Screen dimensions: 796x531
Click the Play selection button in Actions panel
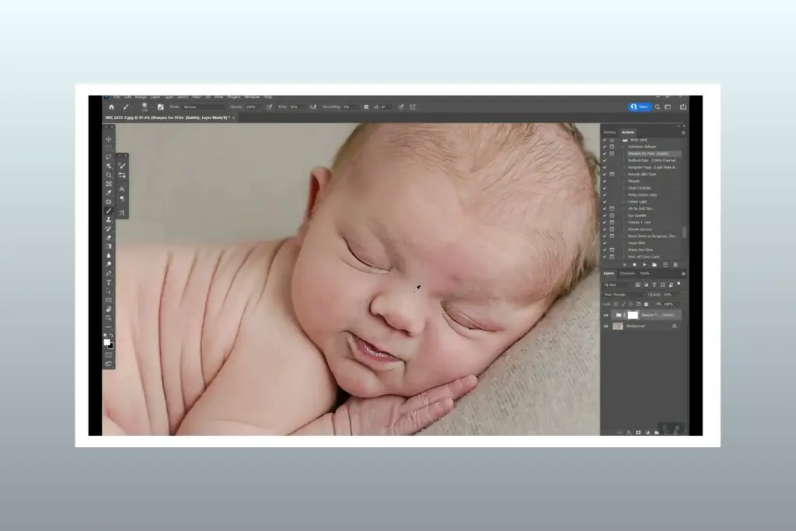644,264
